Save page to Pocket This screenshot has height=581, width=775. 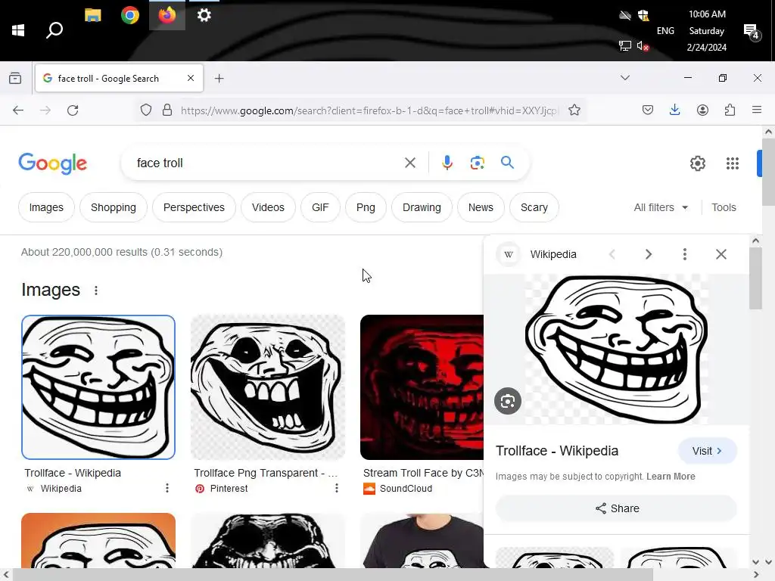pyautogui.click(x=648, y=110)
